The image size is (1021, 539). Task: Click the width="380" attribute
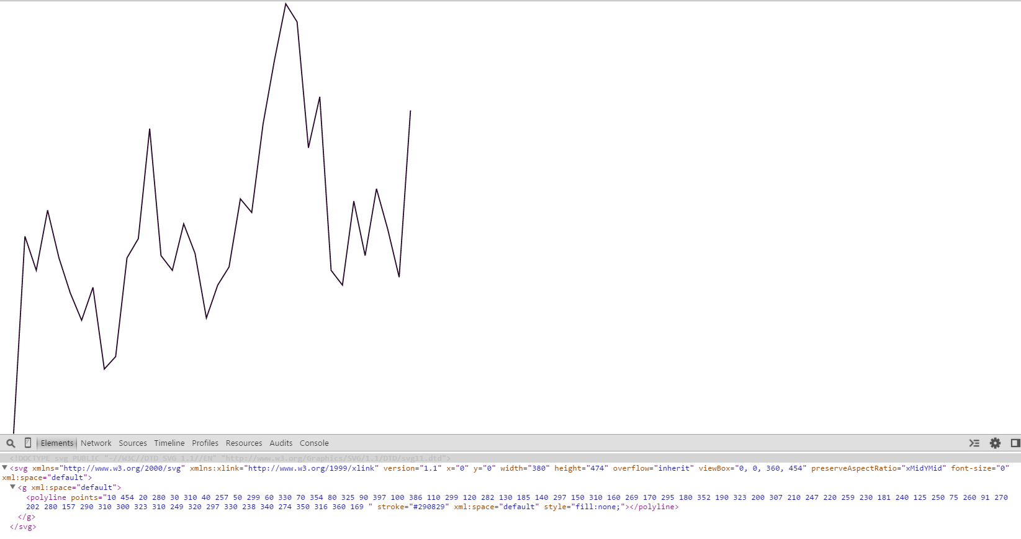(x=525, y=468)
